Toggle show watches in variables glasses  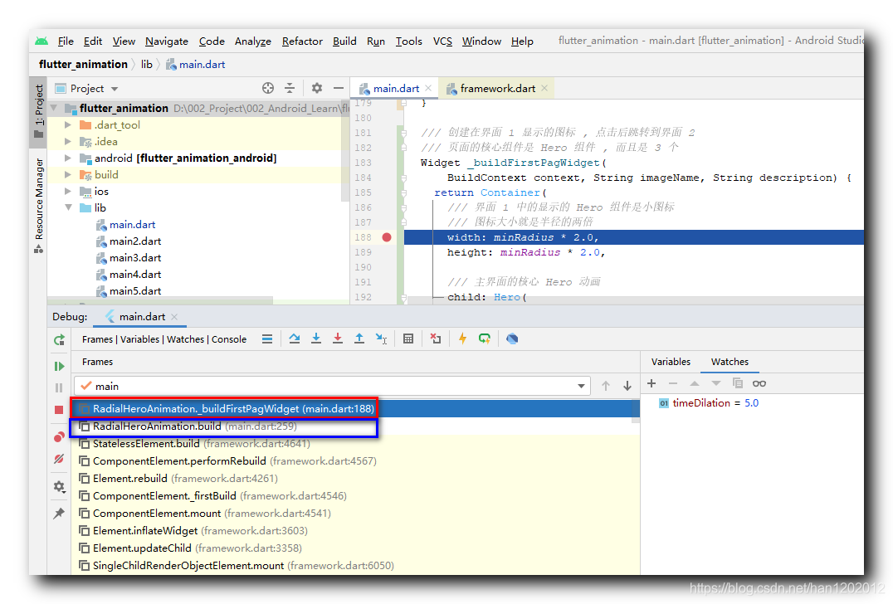[x=759, y=383]
